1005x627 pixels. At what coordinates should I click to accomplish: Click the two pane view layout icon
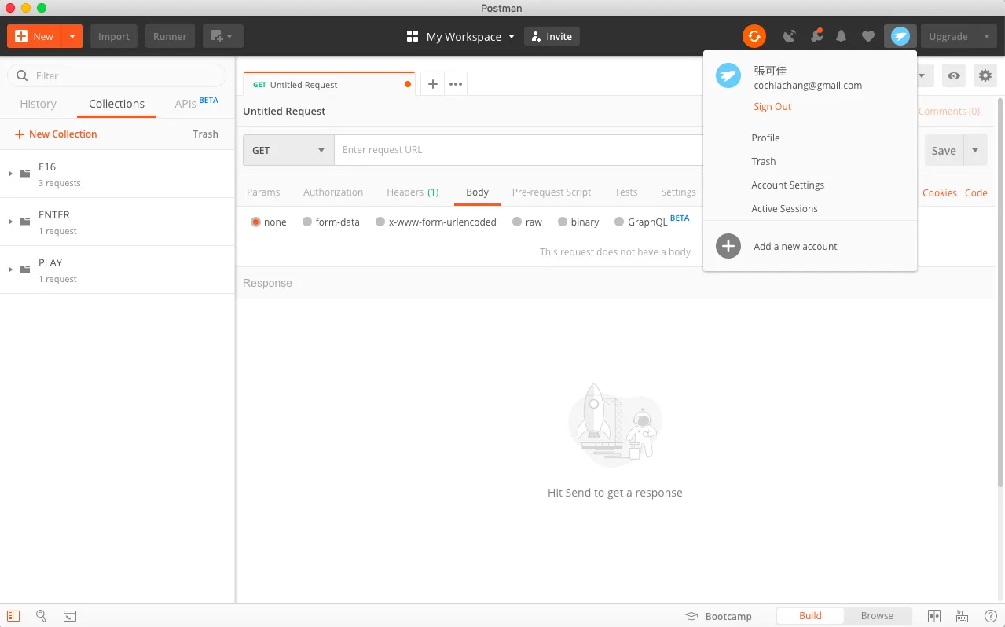934,616
